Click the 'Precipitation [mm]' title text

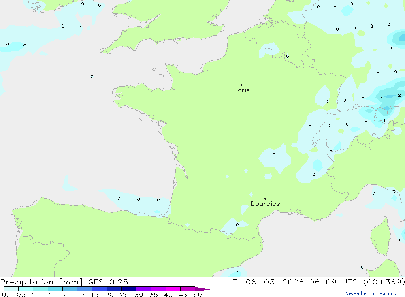point(41,282)
